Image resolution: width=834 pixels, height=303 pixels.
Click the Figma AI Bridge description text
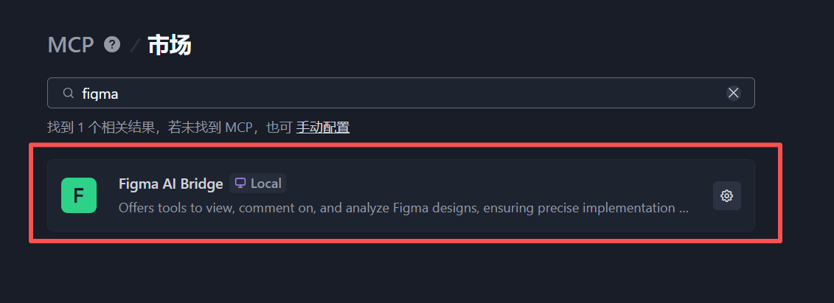pyautogui.click(x=398, y=208)
